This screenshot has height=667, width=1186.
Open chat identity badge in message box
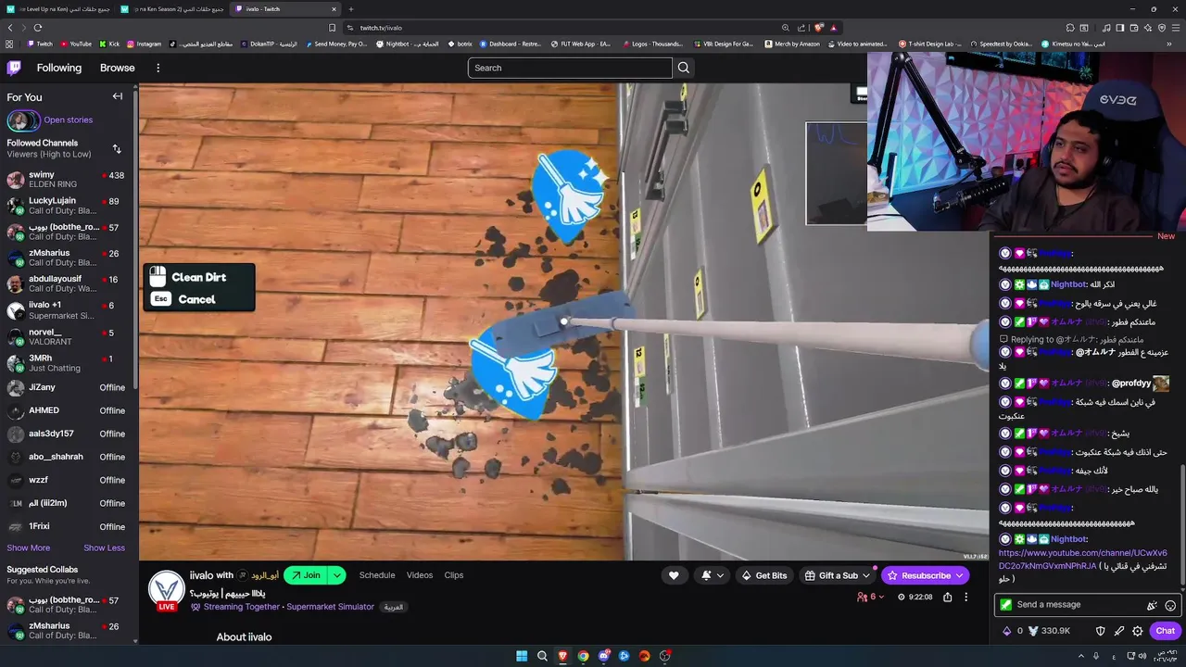pos(1006,605)
